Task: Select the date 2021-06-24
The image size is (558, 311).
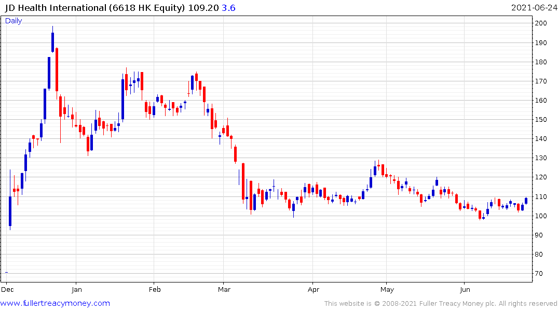Action: click(534, 8)
